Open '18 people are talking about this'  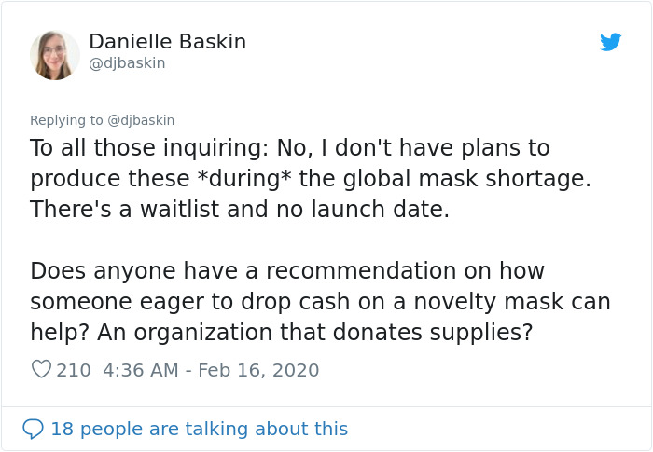(x=199, y=429)
